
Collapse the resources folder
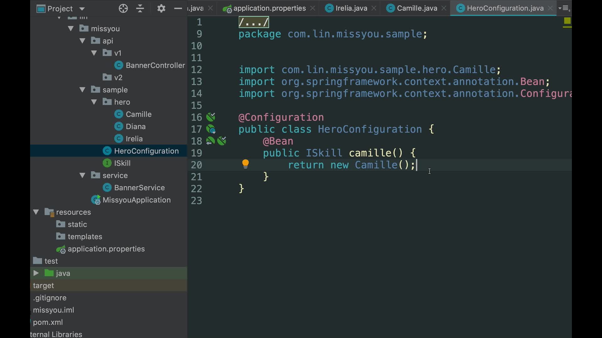click(x=36, y=212)
